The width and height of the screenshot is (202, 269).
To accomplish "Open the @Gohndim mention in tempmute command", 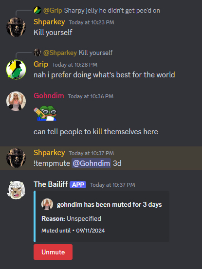I will coord(92,163).
